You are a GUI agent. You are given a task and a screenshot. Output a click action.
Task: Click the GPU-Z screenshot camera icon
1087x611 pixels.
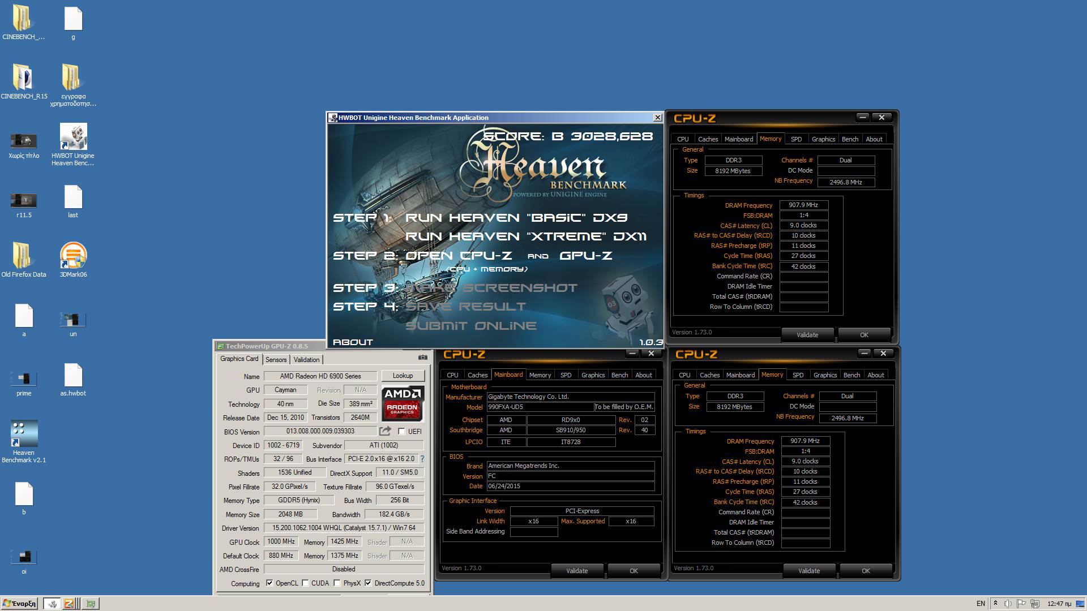(x=422, y=358)
